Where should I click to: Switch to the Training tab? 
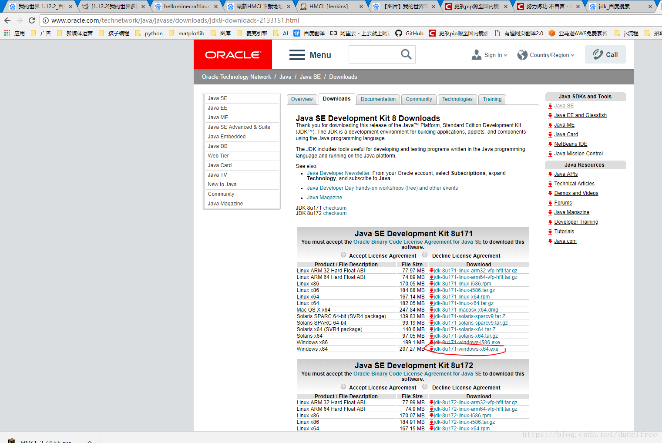pyautogui.click(x=492, y=99)
